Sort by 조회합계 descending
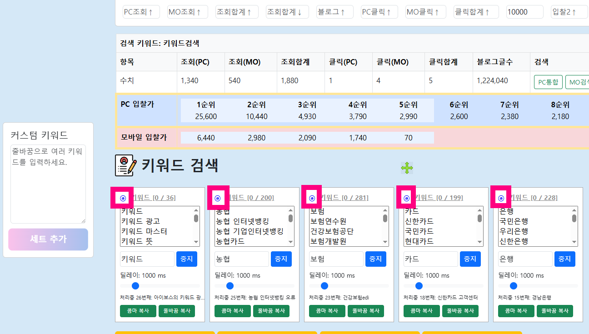The width and height of the screenshot is (589, 334). point(285,12)
